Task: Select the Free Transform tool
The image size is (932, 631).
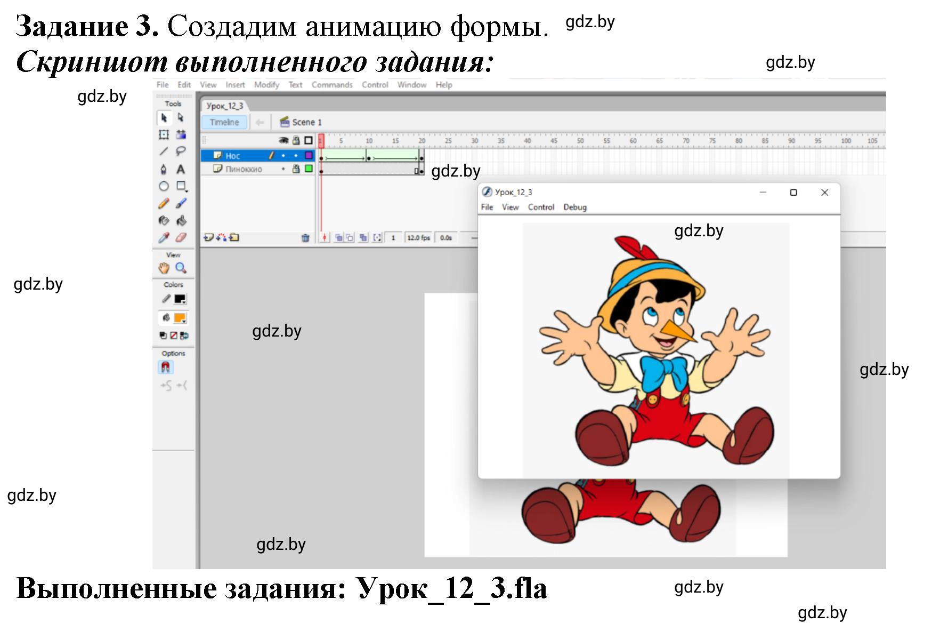Action: click(x=164, y=135)
